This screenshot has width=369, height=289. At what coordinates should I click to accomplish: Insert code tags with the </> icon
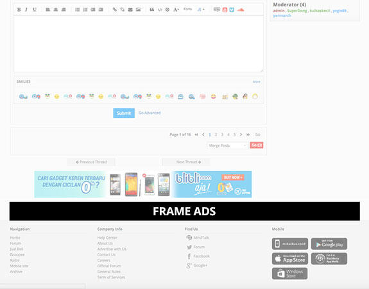click(x=160, y=10)
